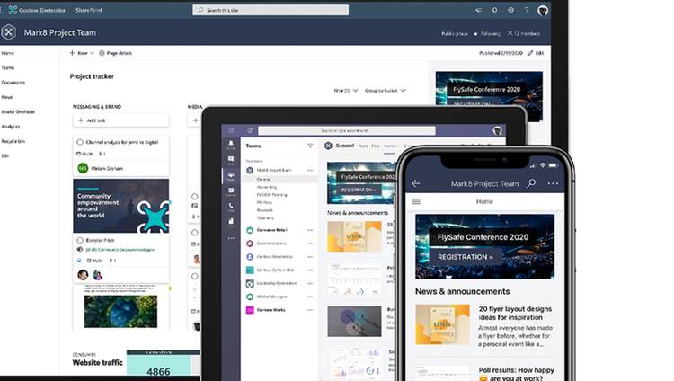This screenshot has height=381, width=674.
Task: Open the Contoso Culture Club team
Action: tap(276, 270)
